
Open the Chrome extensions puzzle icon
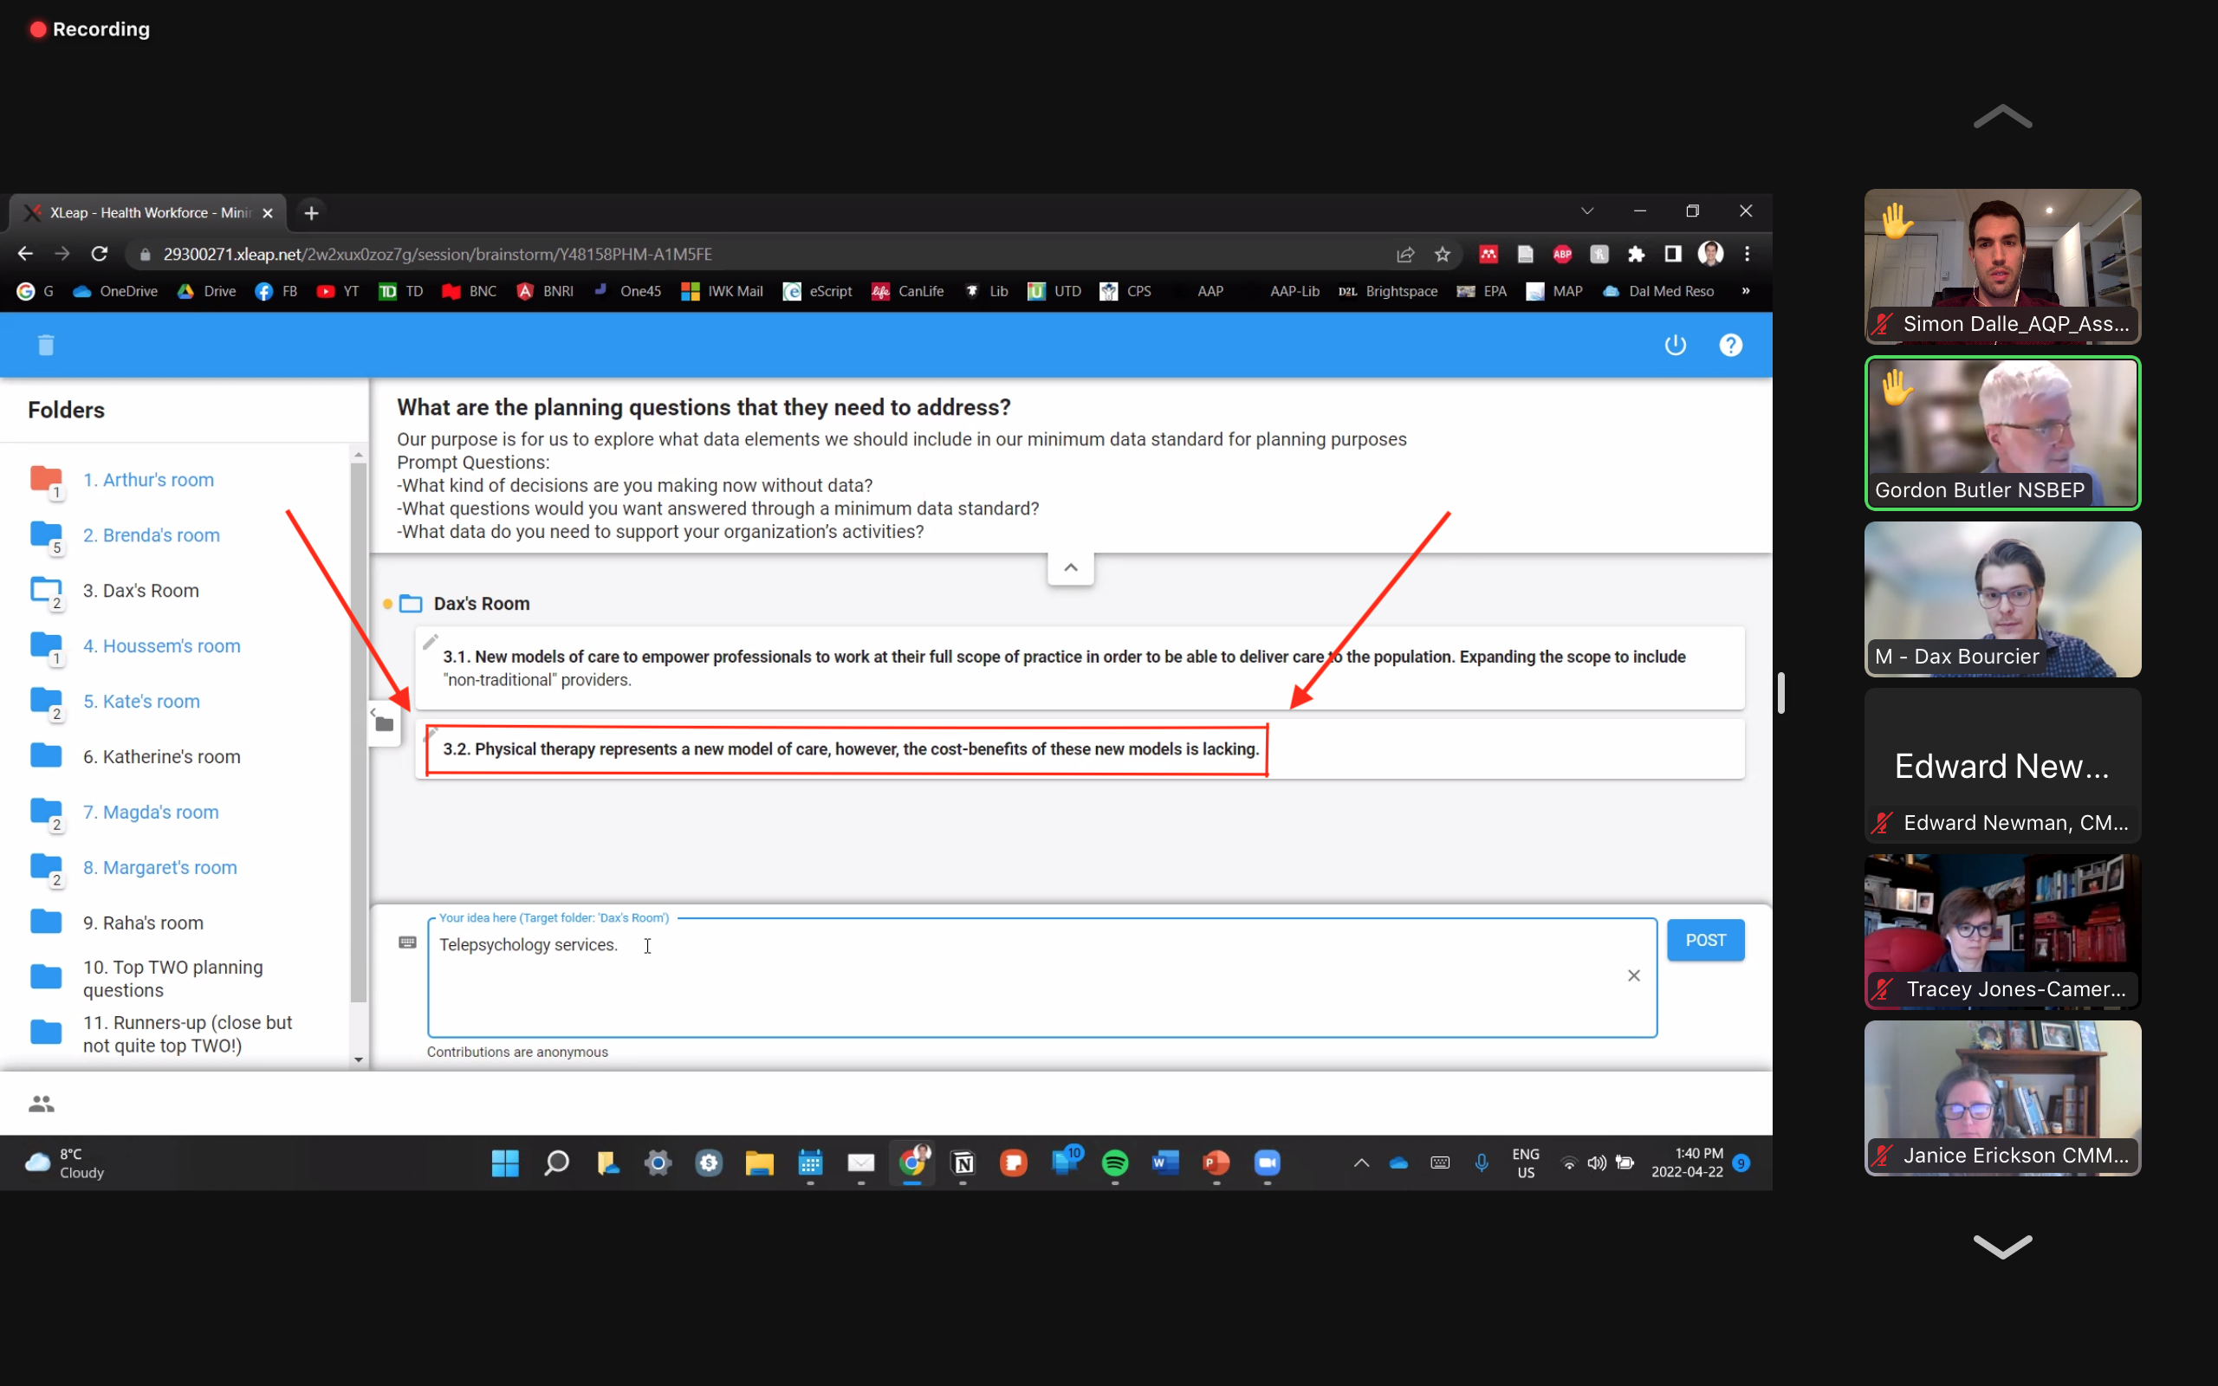[1636, 254]
